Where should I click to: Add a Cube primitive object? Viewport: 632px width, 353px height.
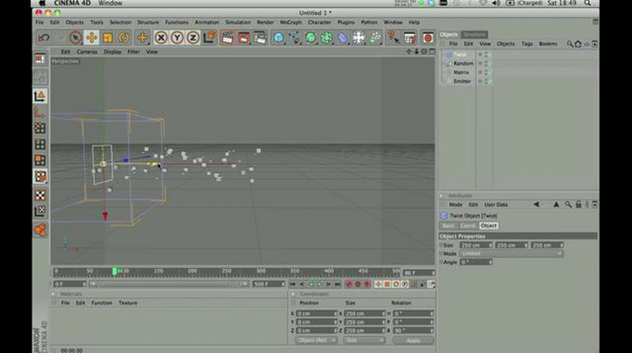pyautogui.click(x=279, y=38)
